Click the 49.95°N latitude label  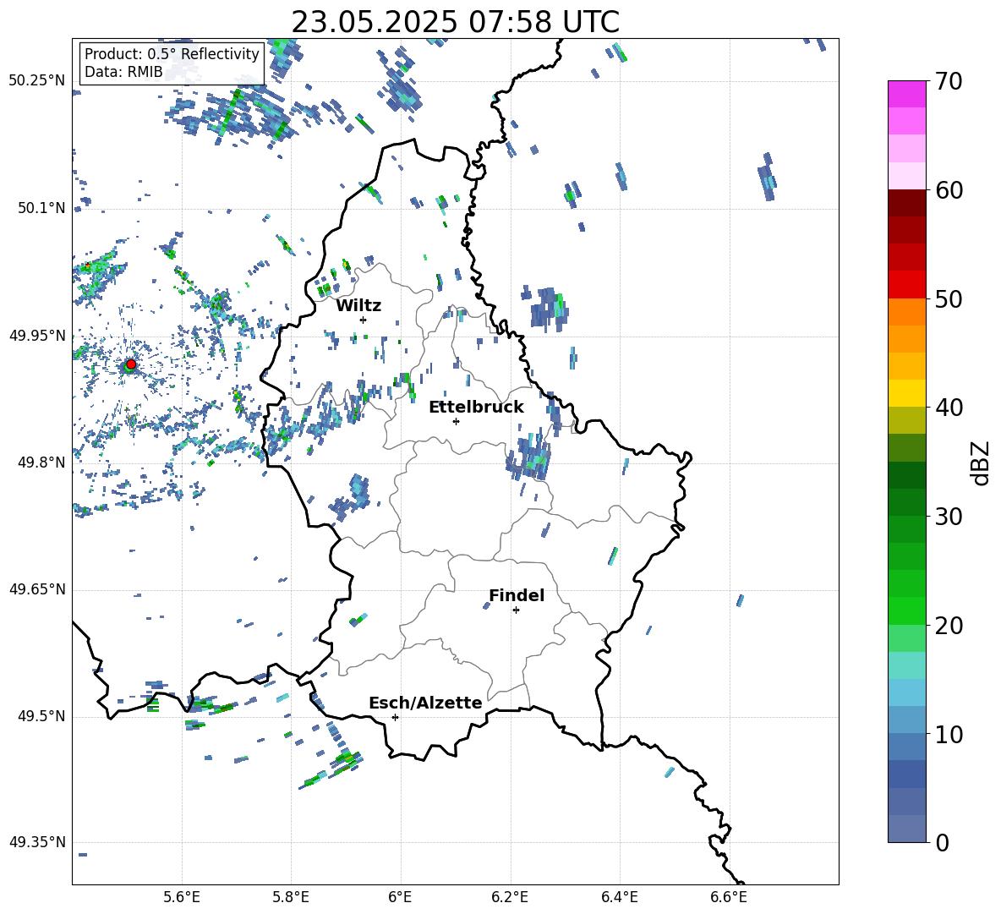coord(37,336)
